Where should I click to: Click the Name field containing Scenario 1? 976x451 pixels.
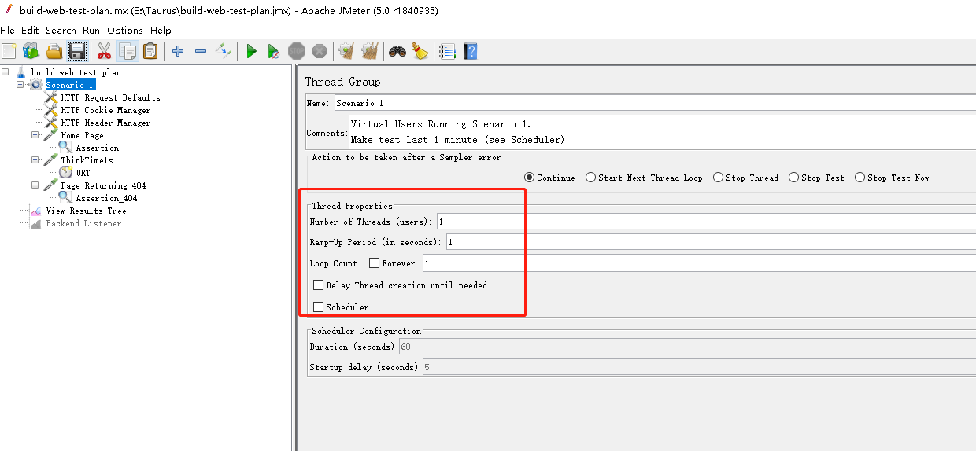coord(655,103)
